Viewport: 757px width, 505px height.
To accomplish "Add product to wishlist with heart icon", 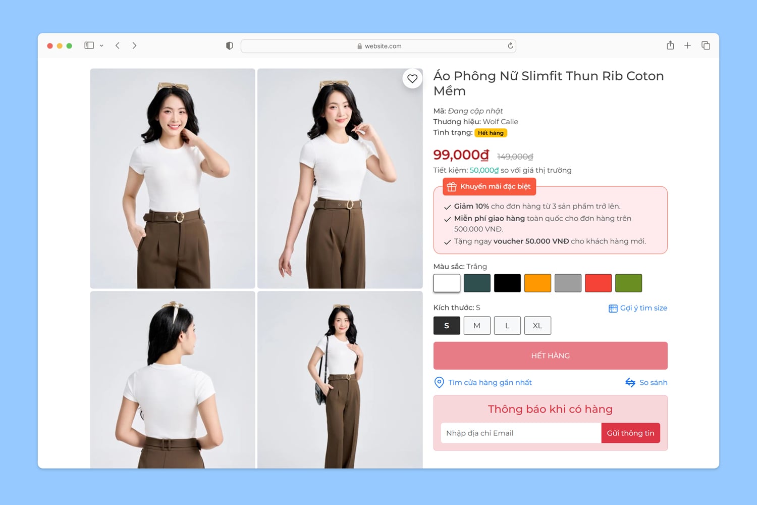I will click(412, 79).
